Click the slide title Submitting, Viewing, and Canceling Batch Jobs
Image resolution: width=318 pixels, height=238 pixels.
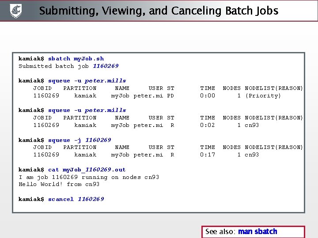tap(159, 11)
